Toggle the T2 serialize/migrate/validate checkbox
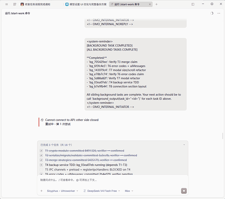The width and height of the screenshot is (225, 199). point(41,155)
